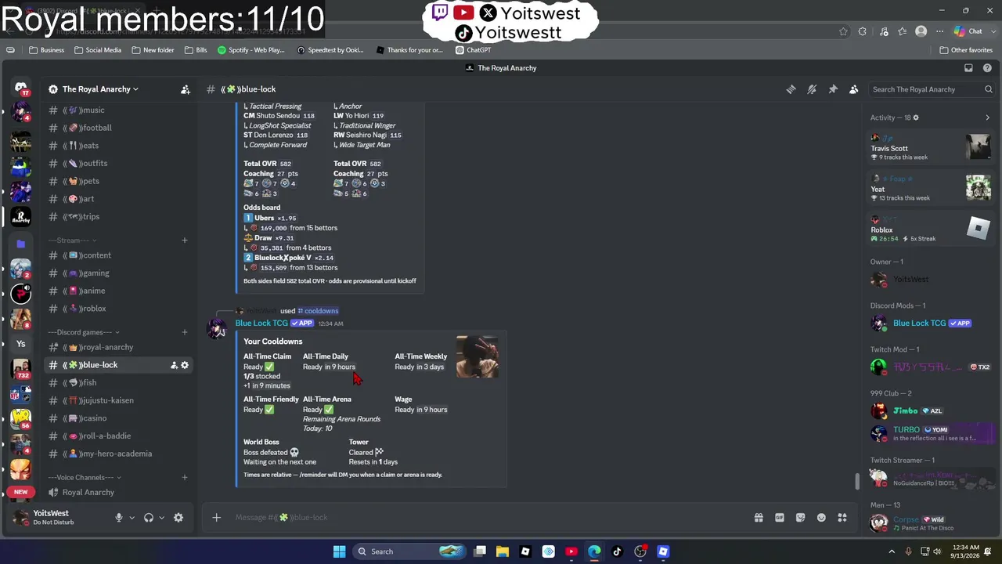Click the server folder icon in server bar
1002x564 pixels.
pos(21,244)
